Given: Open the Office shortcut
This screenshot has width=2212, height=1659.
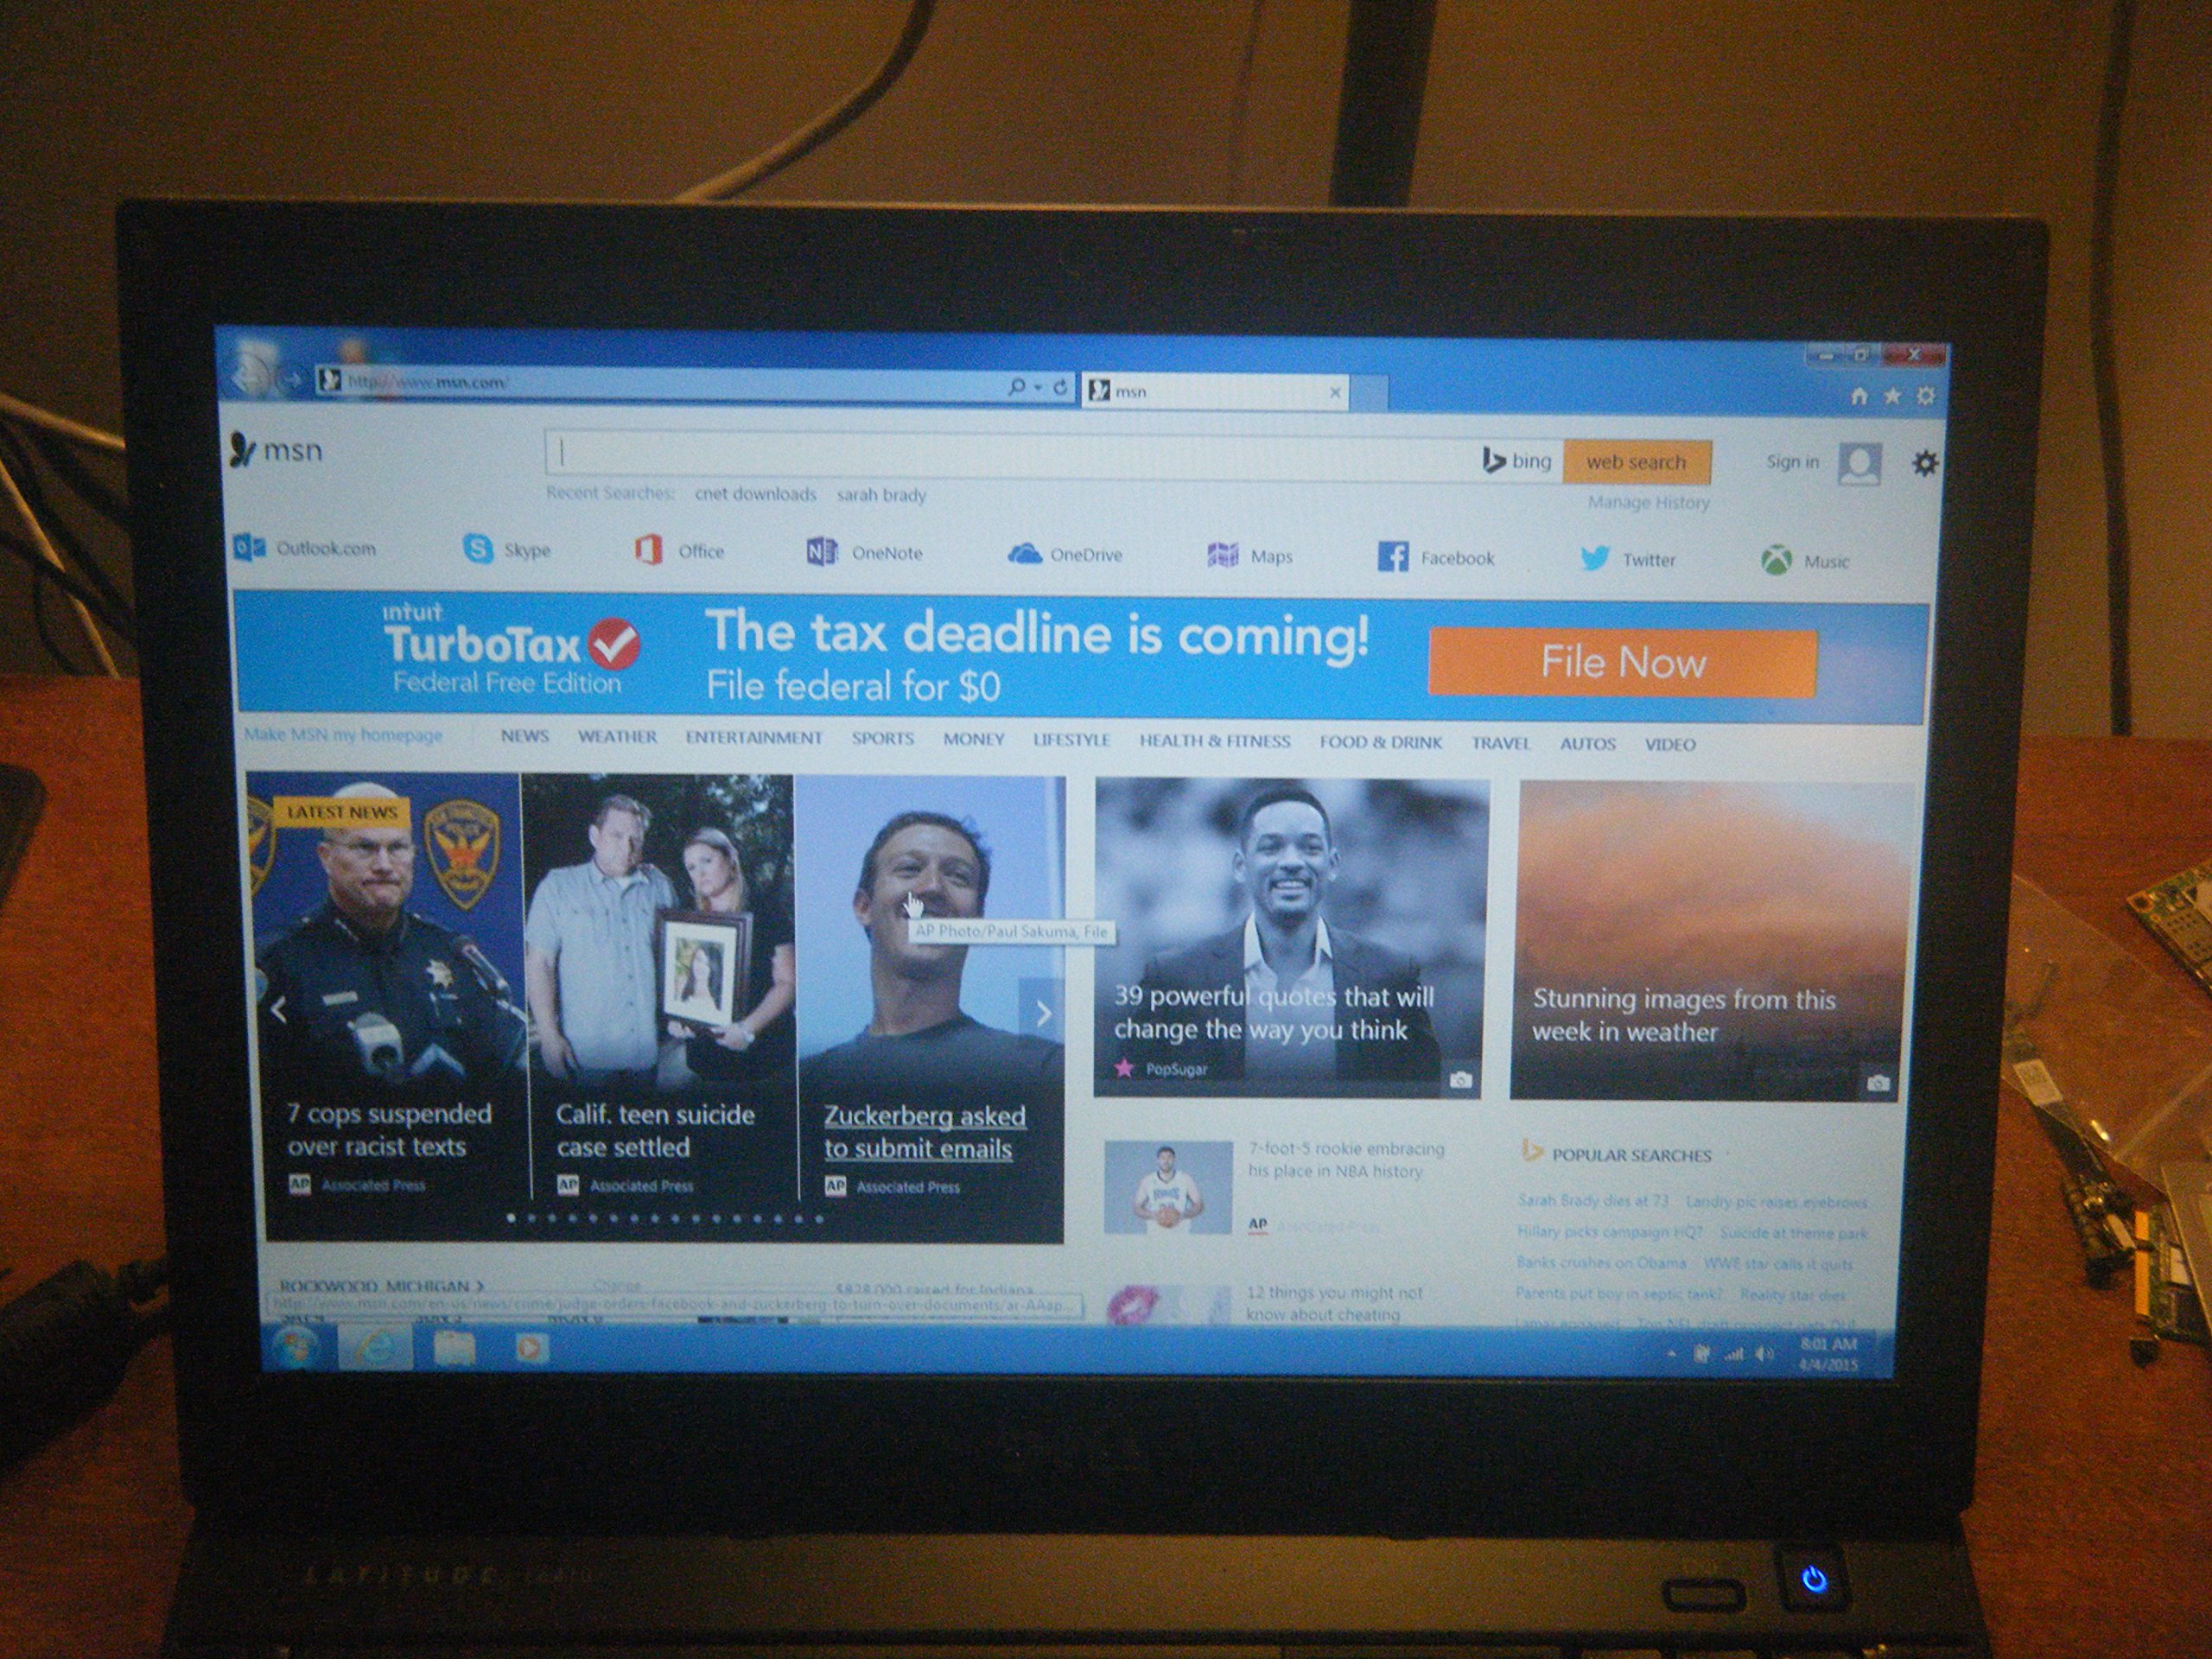Looking at the screenshot, I should pyautogui.click(x=679, y=550).
